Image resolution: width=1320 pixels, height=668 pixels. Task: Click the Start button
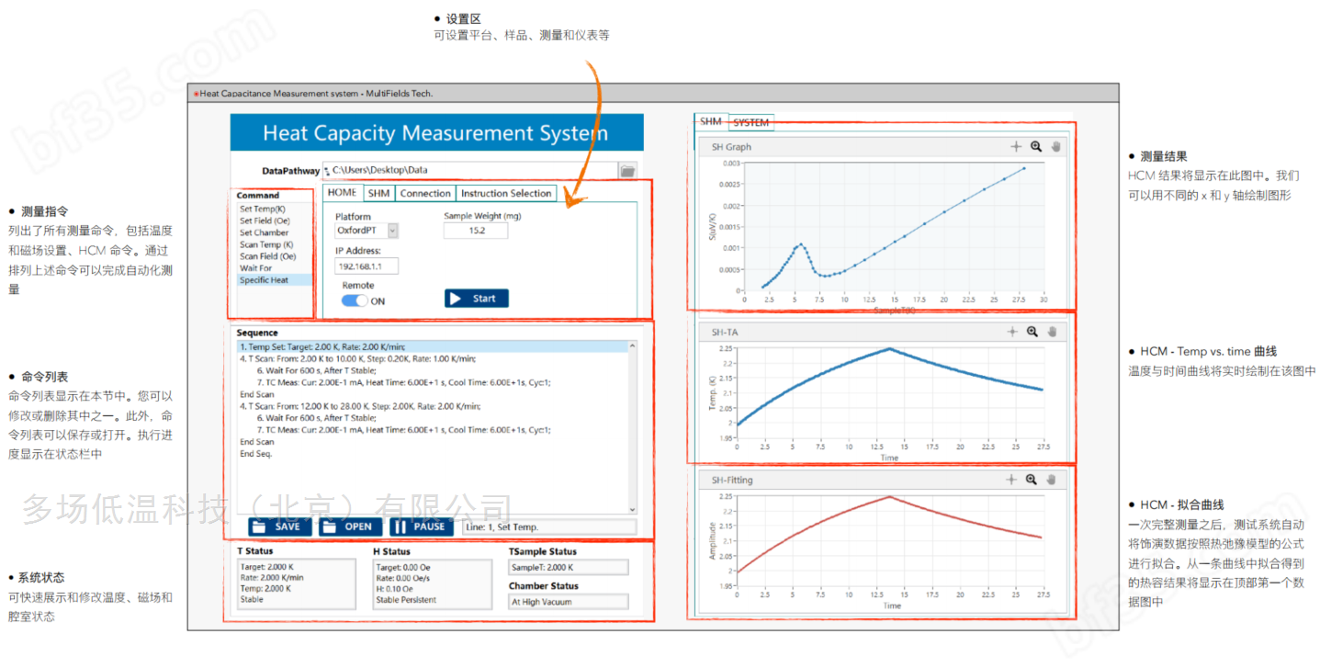pyautogui.click(x=476, y=299)
